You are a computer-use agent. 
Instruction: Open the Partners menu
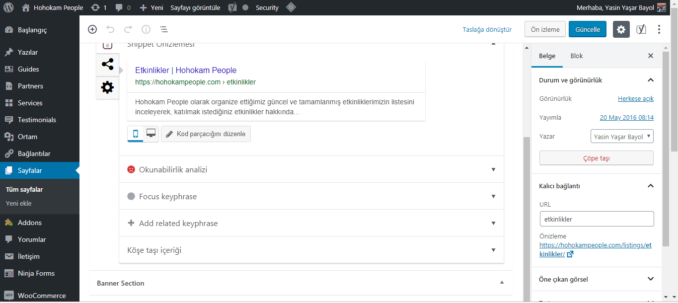40,86
